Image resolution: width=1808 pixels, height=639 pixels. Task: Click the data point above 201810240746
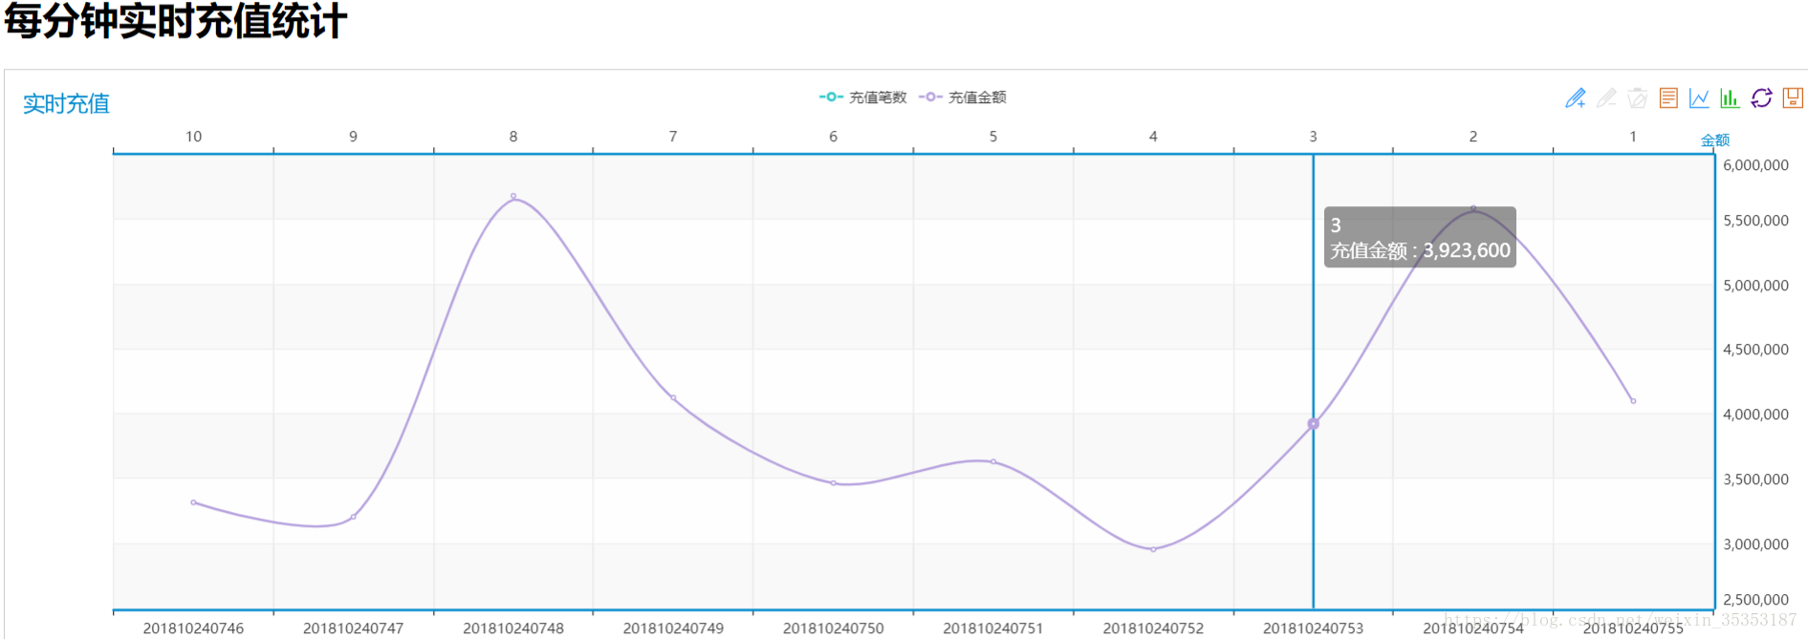click(x=193, y=502)
